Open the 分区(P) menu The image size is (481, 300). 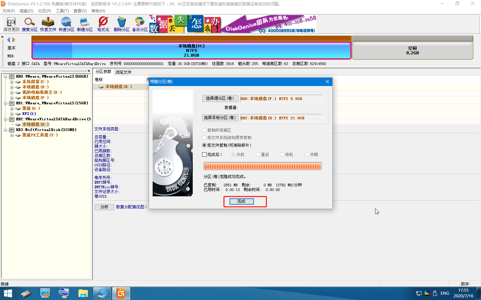(44, 11)
